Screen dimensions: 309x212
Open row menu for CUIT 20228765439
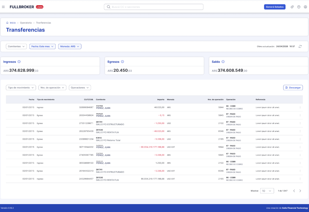[300, 131]
